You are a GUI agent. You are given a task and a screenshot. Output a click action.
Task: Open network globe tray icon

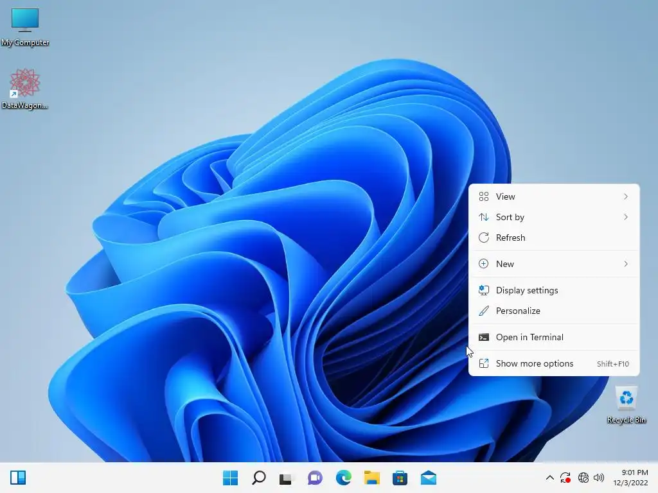point(583,478)
